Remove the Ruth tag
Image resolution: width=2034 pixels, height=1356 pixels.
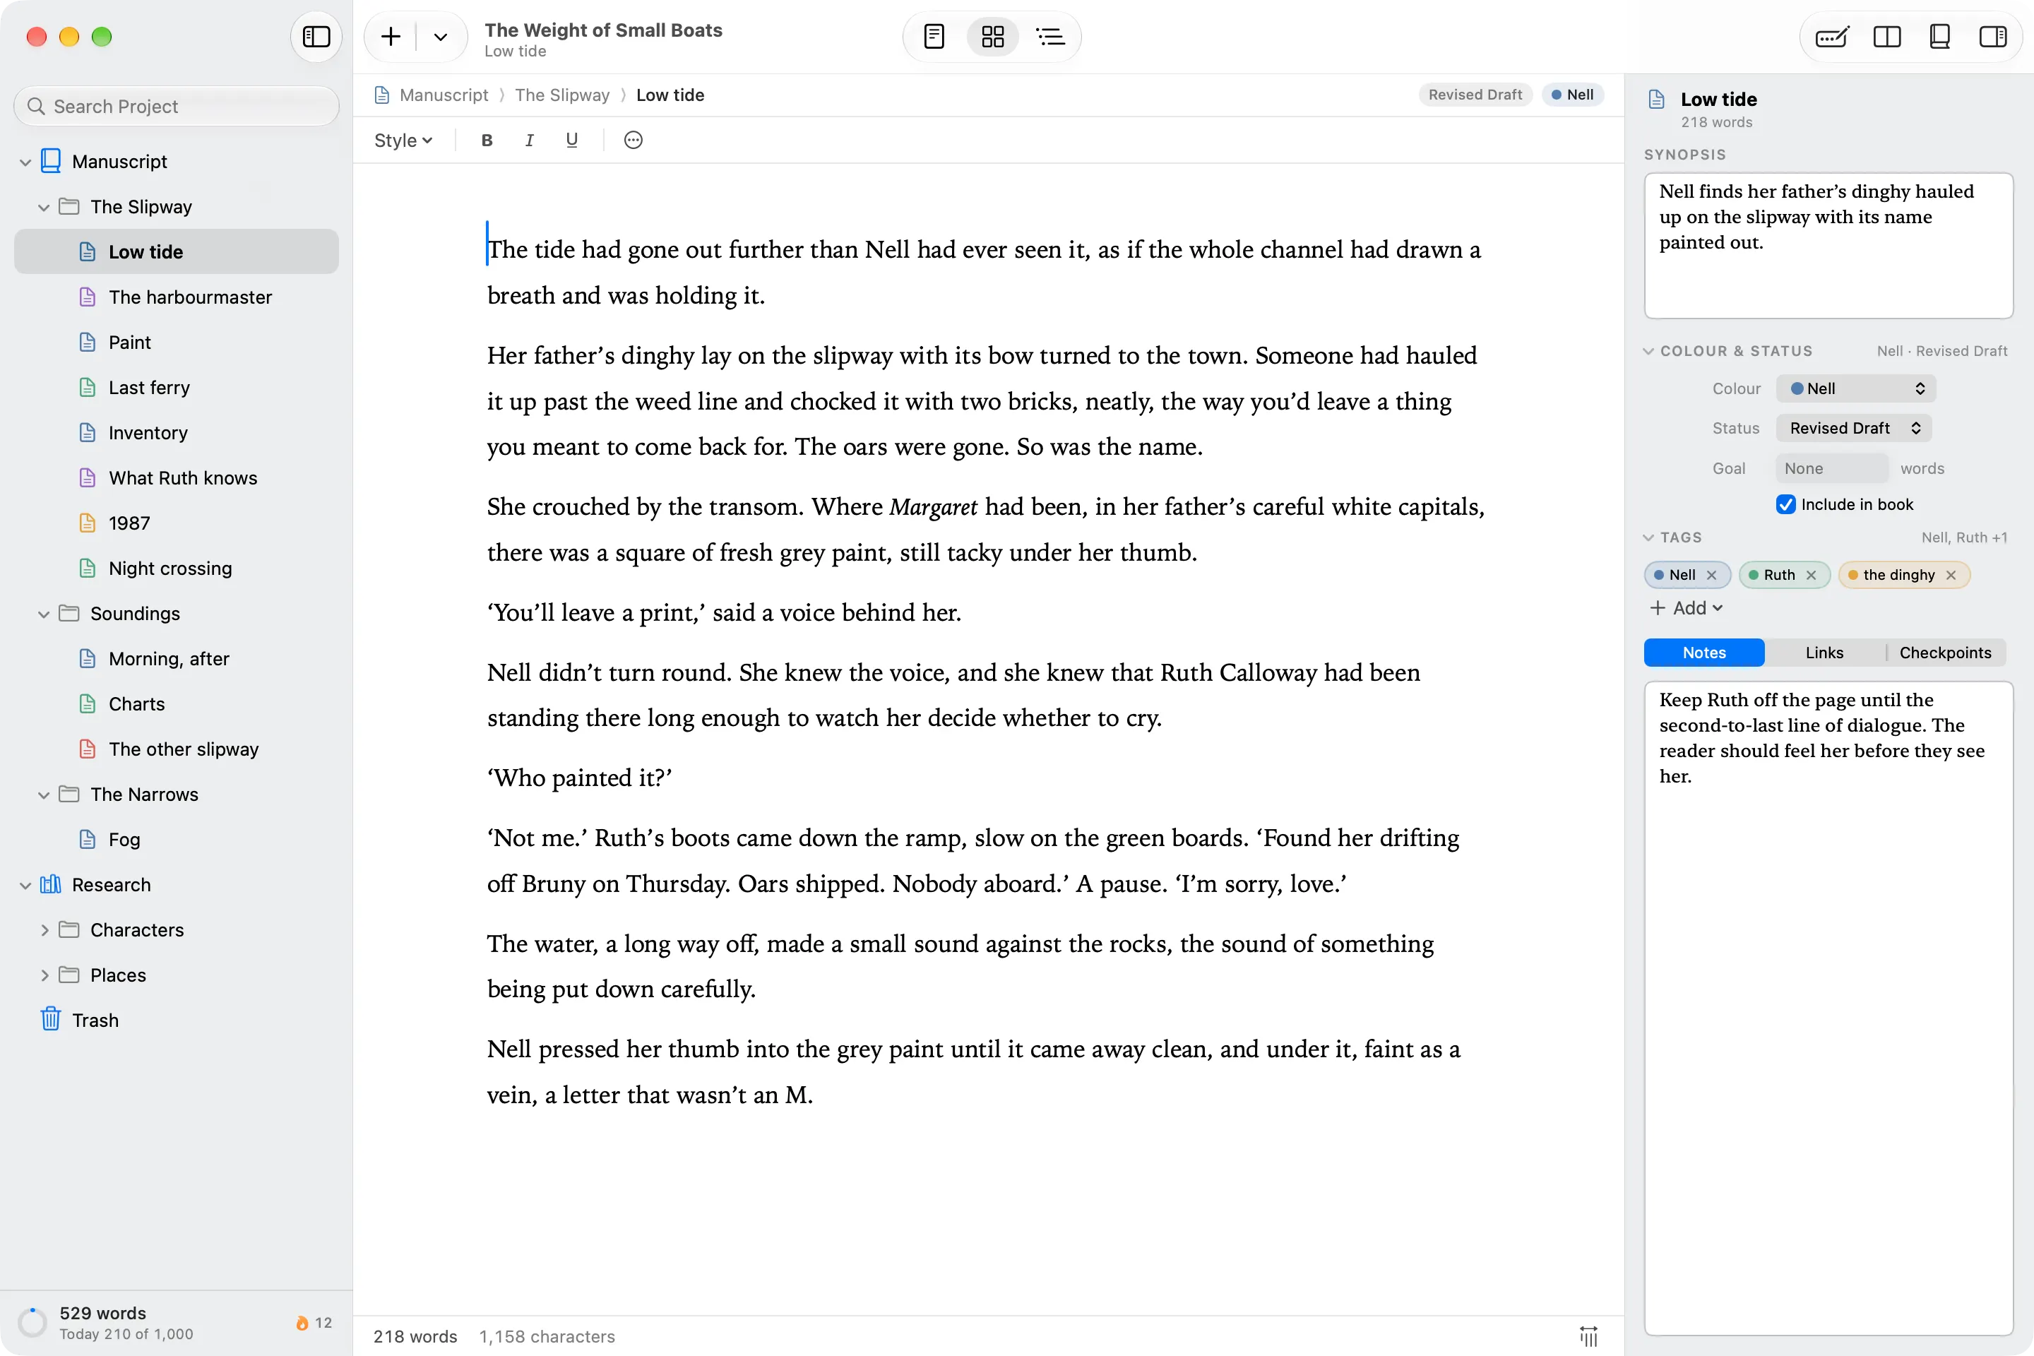(x=1811, y=575)
